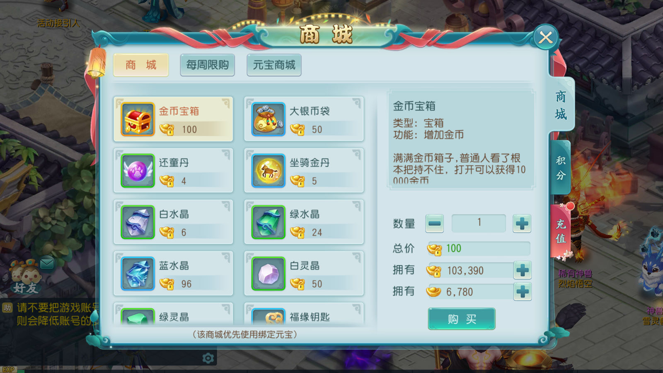Image resolution: width=663 pixels, height=373 pixels.
Task: Increase quantity with the plus button
Action: (522, 223)
